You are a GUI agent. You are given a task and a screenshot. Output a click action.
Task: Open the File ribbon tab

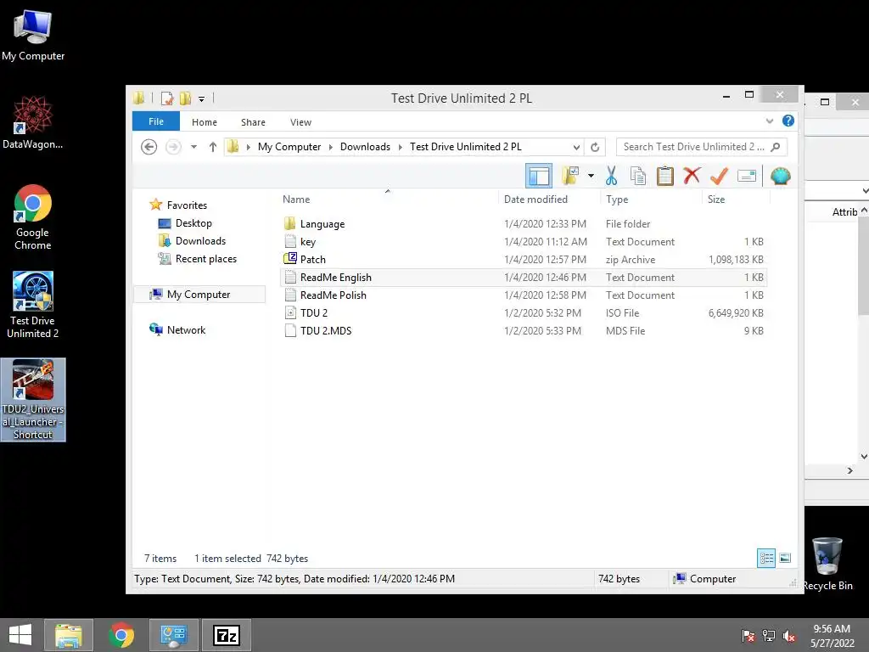tap(156, 121)
